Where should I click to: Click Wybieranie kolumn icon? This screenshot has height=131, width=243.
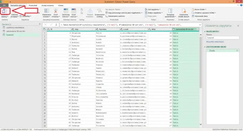[x=46, y=11]
